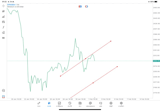Viewport: 160px width, 111px height.
Task: Open the ETHUSDm symbol selector
Action: 11,4
